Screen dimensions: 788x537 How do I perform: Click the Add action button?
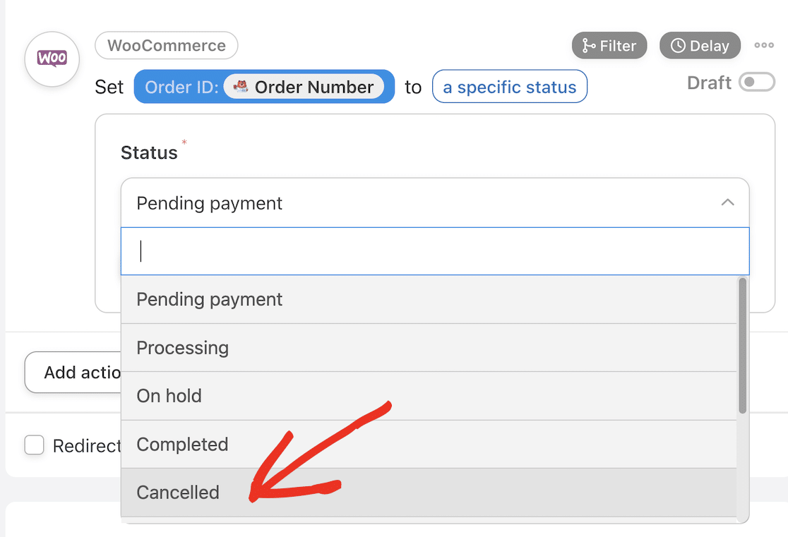[73, 373]
